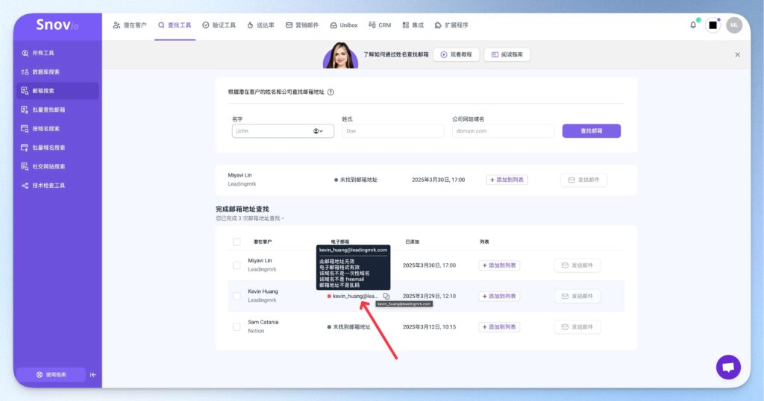
Task: Close the tutorial banner
Action: [x=737, y=54]
